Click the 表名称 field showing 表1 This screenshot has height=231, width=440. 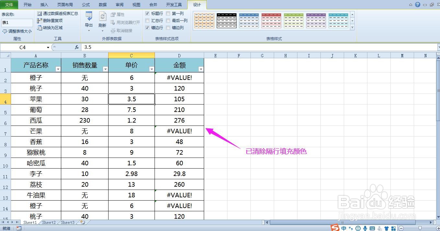17,23
